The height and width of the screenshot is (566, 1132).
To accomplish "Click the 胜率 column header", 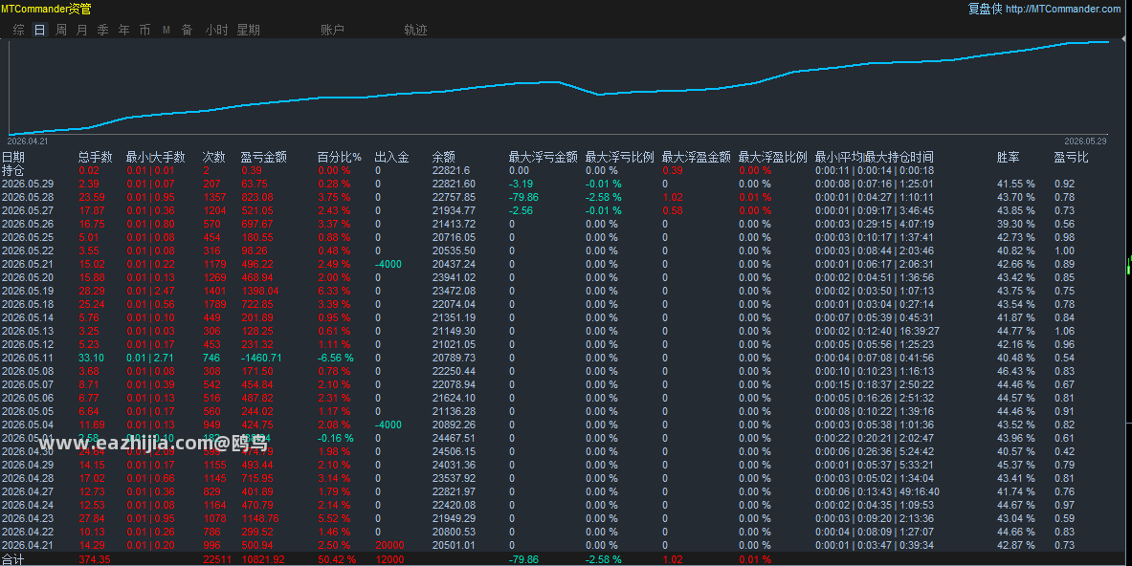I will tap(1009, 157).
